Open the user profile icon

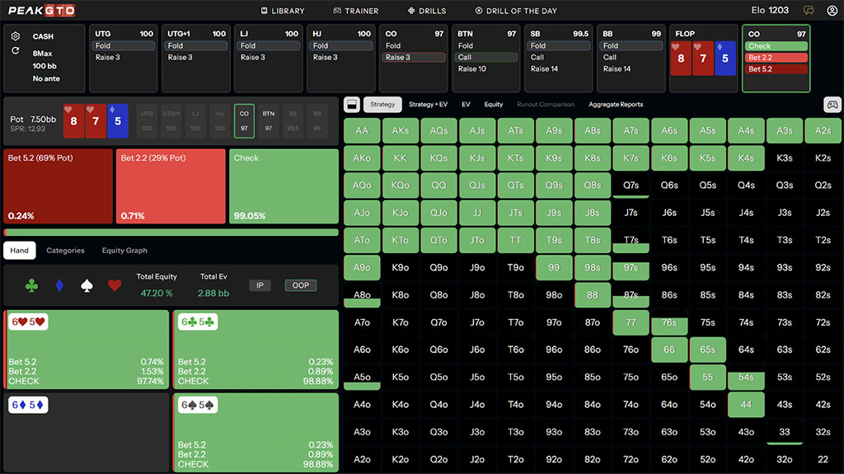(831, 11)
